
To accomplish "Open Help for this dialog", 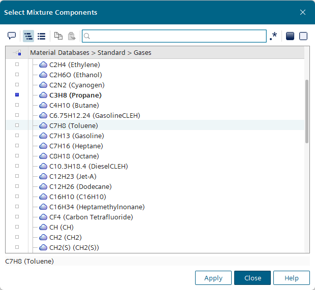I will pos(291,278).
